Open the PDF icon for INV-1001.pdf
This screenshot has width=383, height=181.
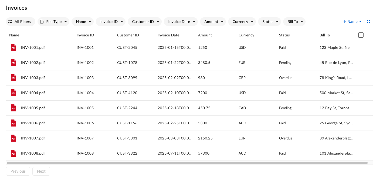(x=13, y=47)
